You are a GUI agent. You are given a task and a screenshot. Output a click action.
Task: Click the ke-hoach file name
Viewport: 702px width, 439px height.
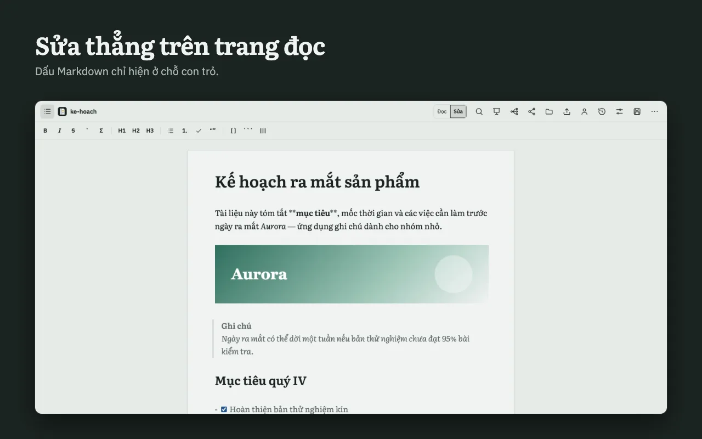pos(83,111)
